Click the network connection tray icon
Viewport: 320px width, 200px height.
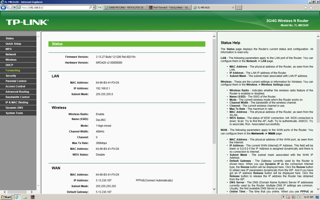pyautogui.click(x=293, y=197)
